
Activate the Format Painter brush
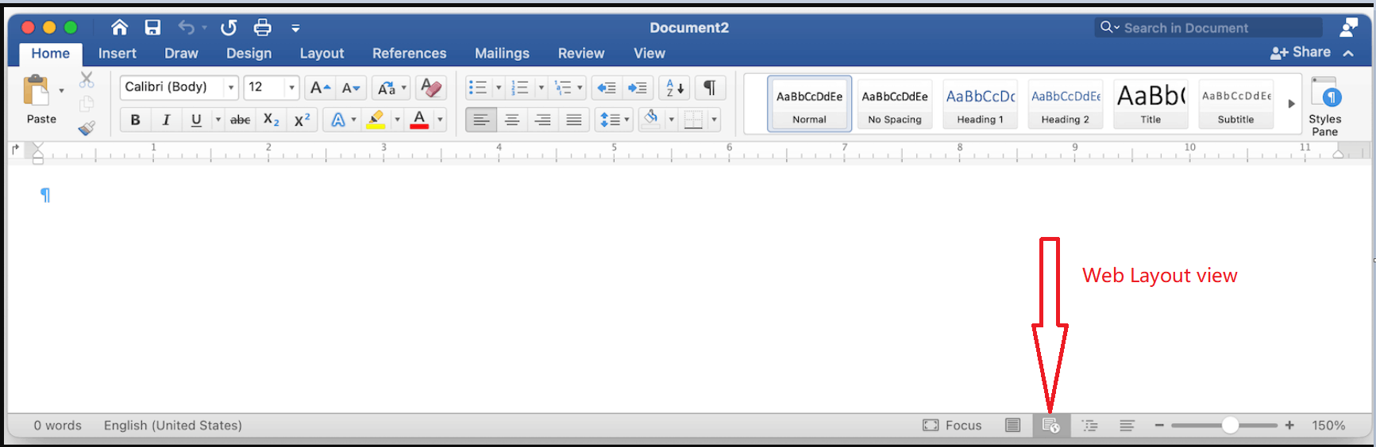click(87, 128)
